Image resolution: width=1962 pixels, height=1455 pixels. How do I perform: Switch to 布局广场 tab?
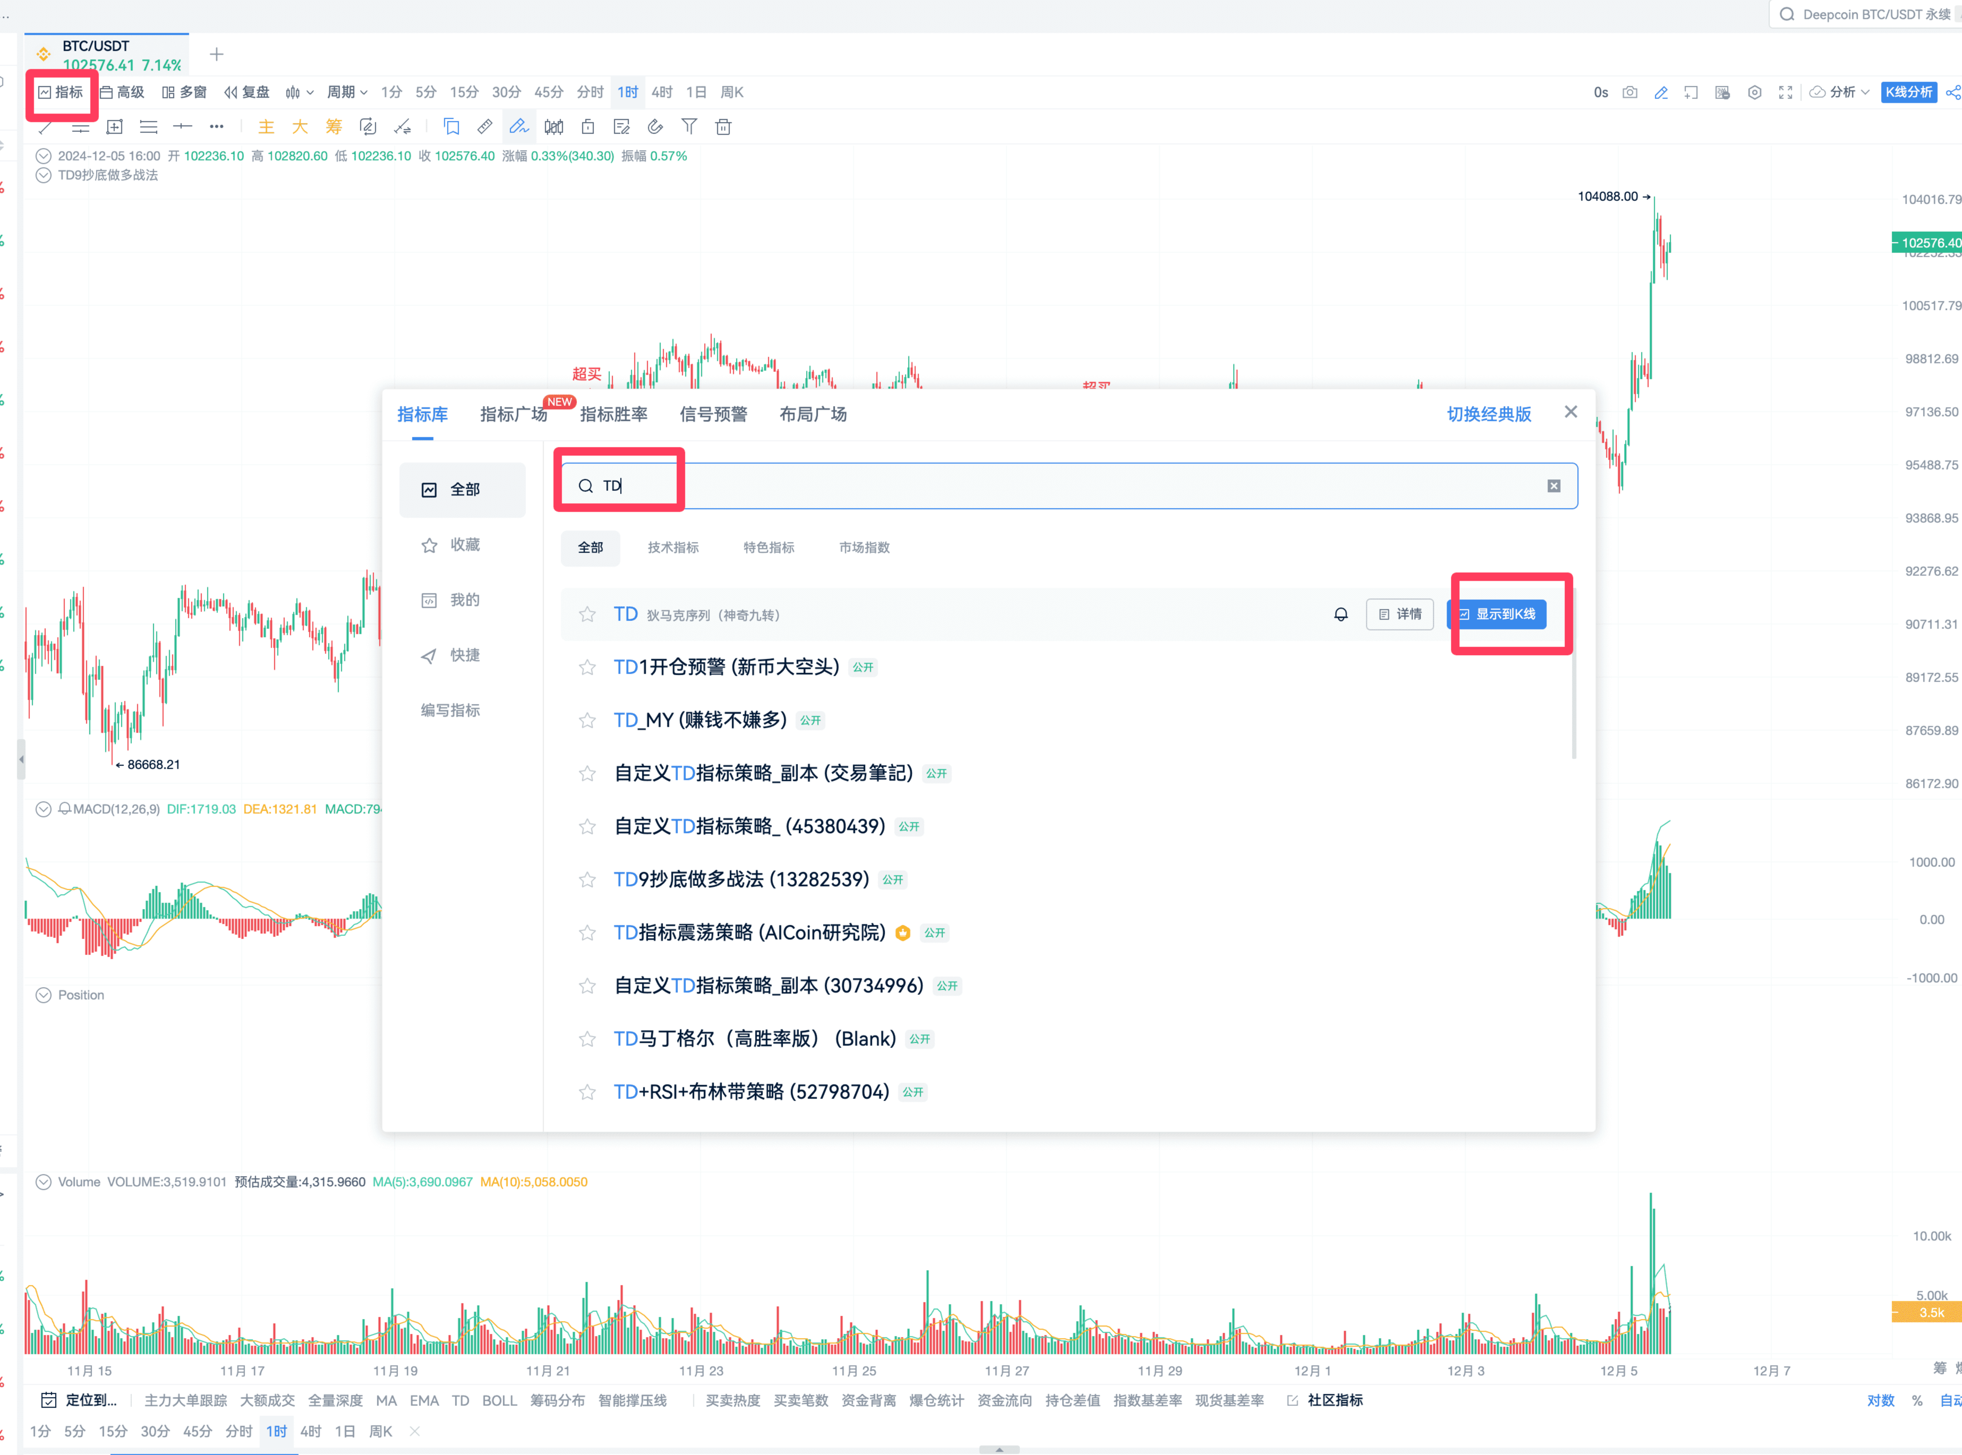click(x=813, y=415)
